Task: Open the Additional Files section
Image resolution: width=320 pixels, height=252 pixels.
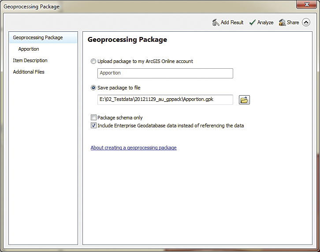Action: (x=29, y=72)
